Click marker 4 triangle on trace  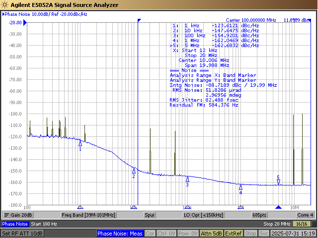pyautogui.click(x=240, y=187)
